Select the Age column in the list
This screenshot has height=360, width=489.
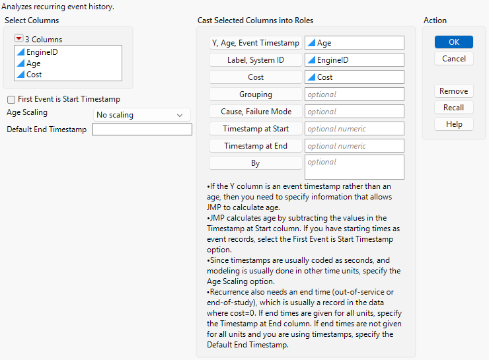(x=34, y=63)
